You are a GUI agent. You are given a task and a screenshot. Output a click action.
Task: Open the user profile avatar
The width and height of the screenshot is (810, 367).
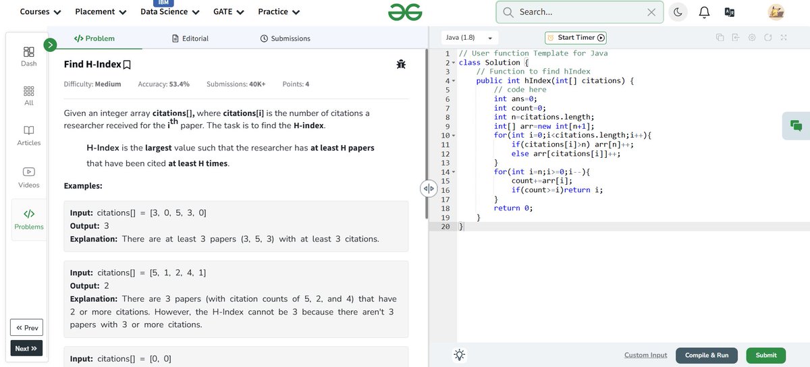(776, 11)
